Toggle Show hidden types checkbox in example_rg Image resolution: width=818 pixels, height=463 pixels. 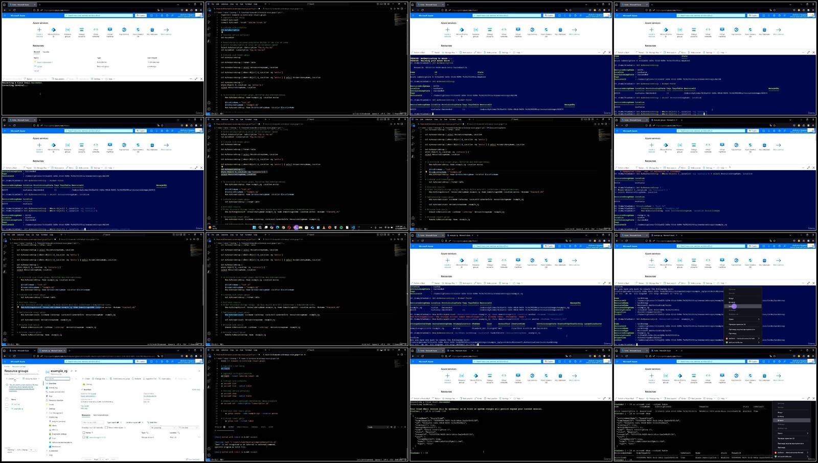pos(106,427)
